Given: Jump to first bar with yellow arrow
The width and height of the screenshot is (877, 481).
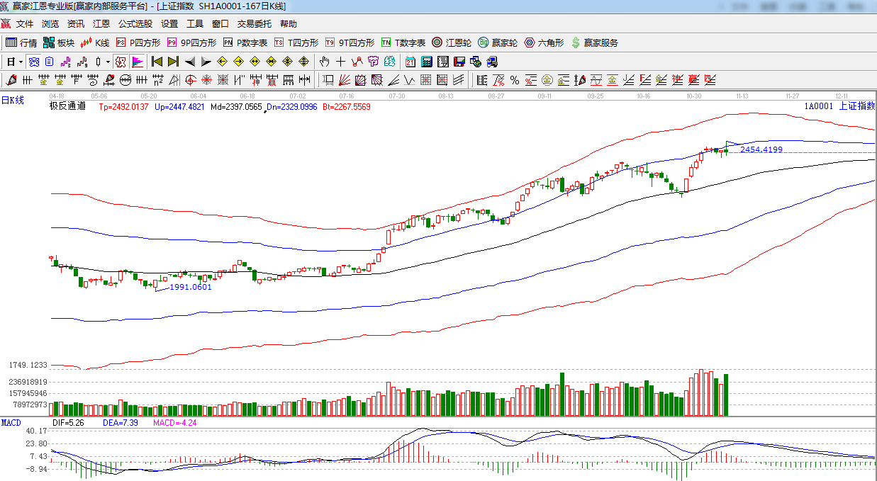Looking at the screenshot, I should [157, 62].
